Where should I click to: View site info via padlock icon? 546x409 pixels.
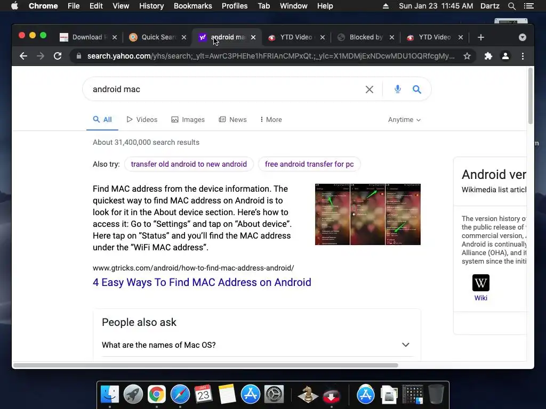pos(79,56)
